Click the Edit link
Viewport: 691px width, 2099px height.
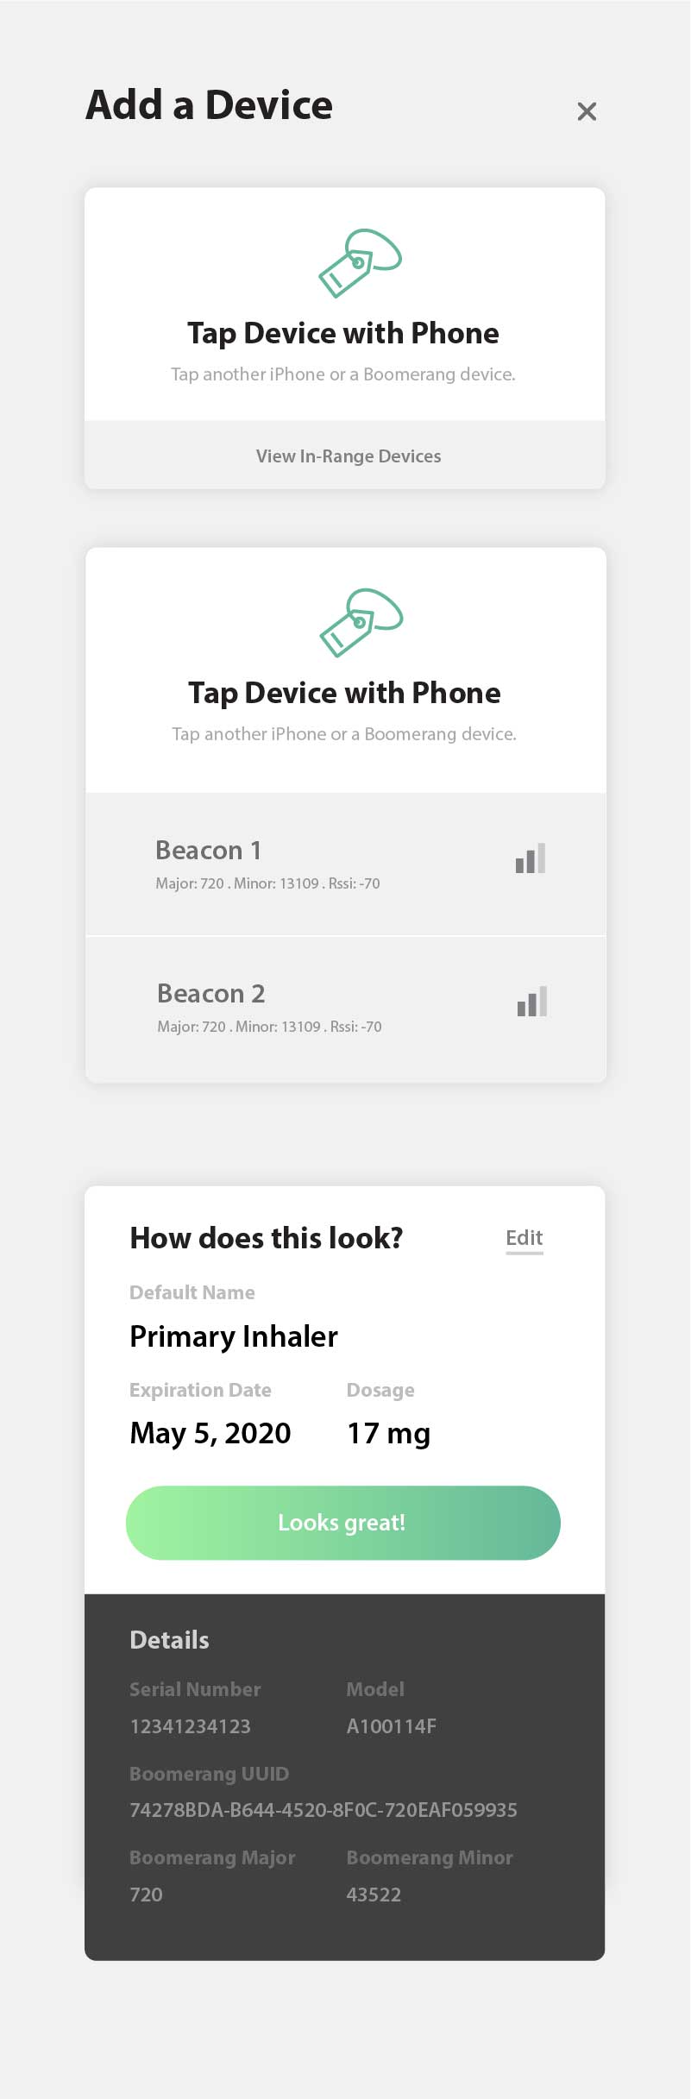[x=524, y=1238]
